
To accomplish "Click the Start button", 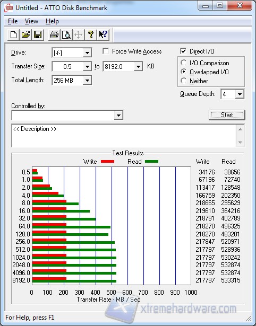I will (x=227, y=115).
